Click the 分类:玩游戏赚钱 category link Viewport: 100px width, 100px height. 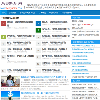pyautogui.click(x=35, y=89)
